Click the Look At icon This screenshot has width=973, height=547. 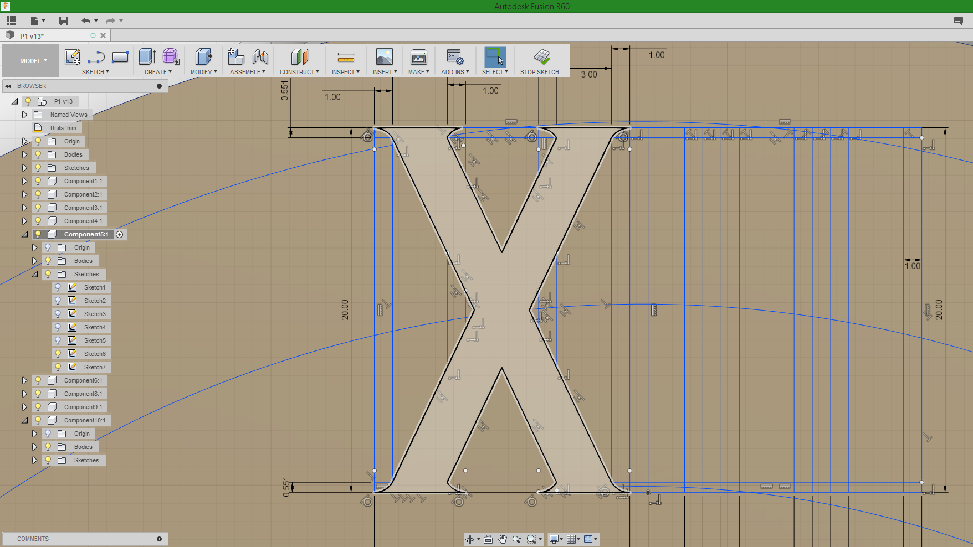point(488,539)
